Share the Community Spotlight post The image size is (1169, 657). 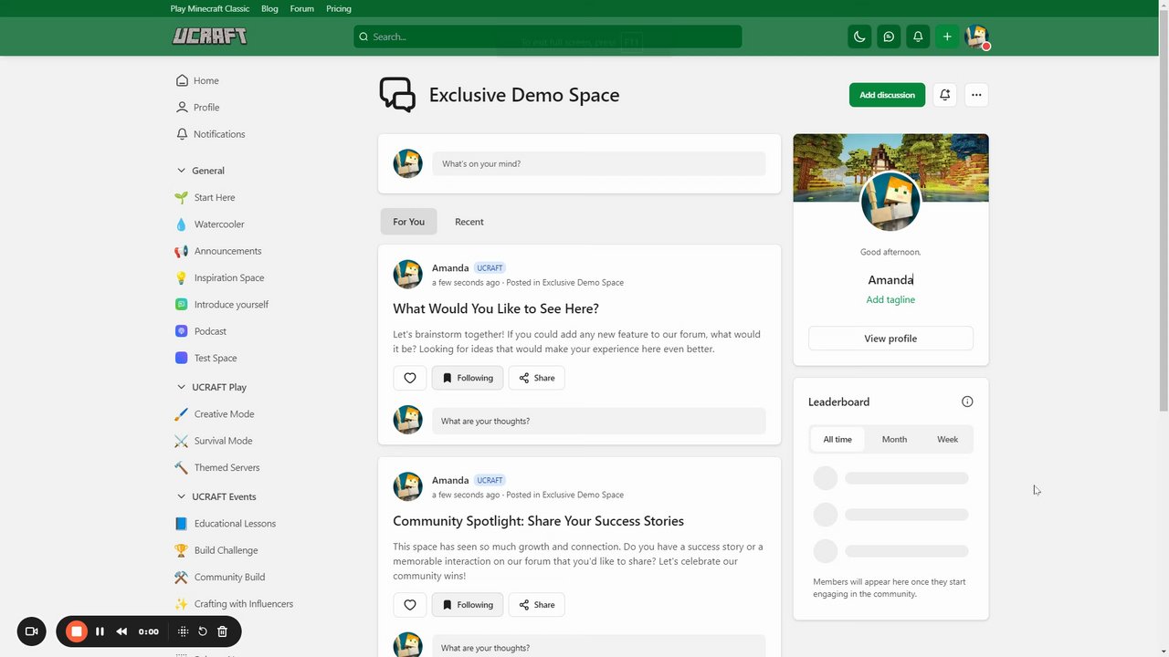pyautogui.click(x=537, y=605)
